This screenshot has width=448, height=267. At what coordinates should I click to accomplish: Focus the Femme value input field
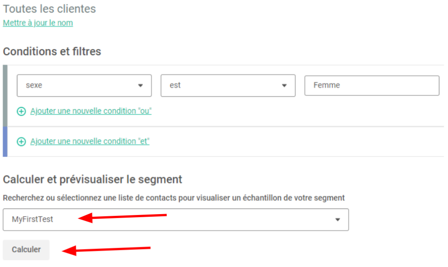(x=372, y=85)
